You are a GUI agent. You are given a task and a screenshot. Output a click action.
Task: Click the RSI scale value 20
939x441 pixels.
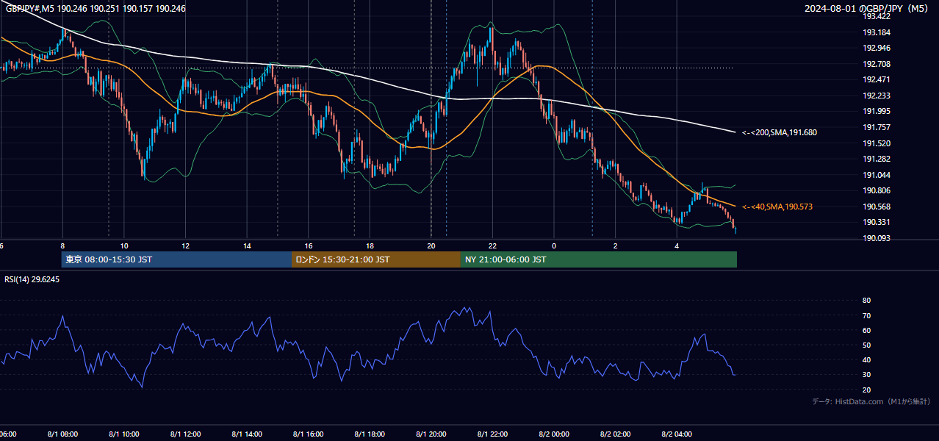coord(866,390)
